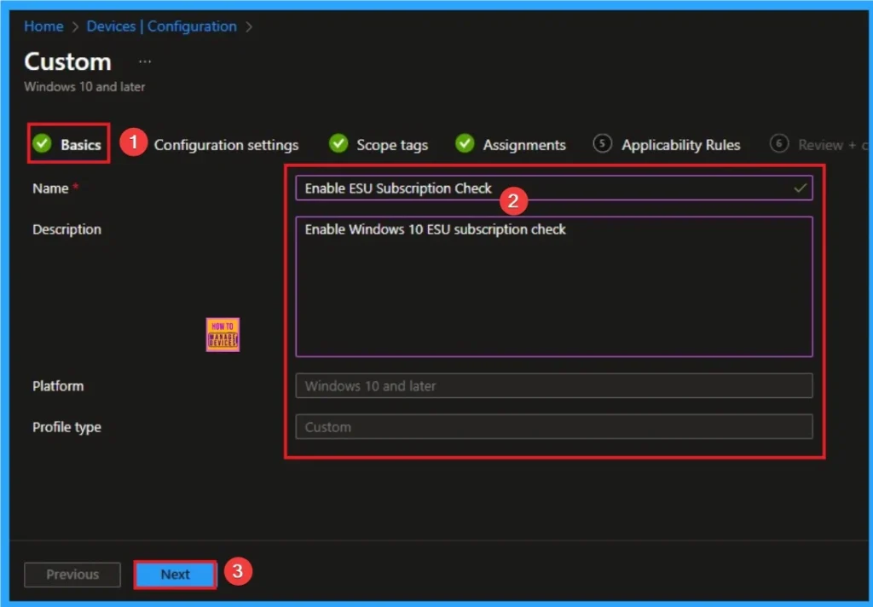Viewport: 873px width, 607px height.
Task: Click the Platform field showing Windows 10 and later
Action: [x=554, y=385]
